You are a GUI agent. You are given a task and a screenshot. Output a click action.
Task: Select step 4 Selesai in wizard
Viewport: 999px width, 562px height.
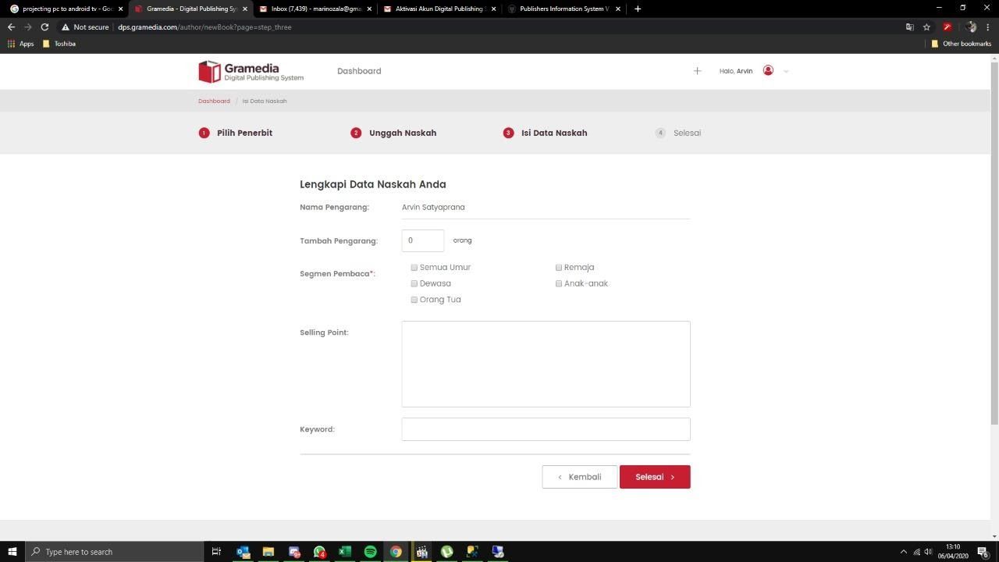[678, 133]
